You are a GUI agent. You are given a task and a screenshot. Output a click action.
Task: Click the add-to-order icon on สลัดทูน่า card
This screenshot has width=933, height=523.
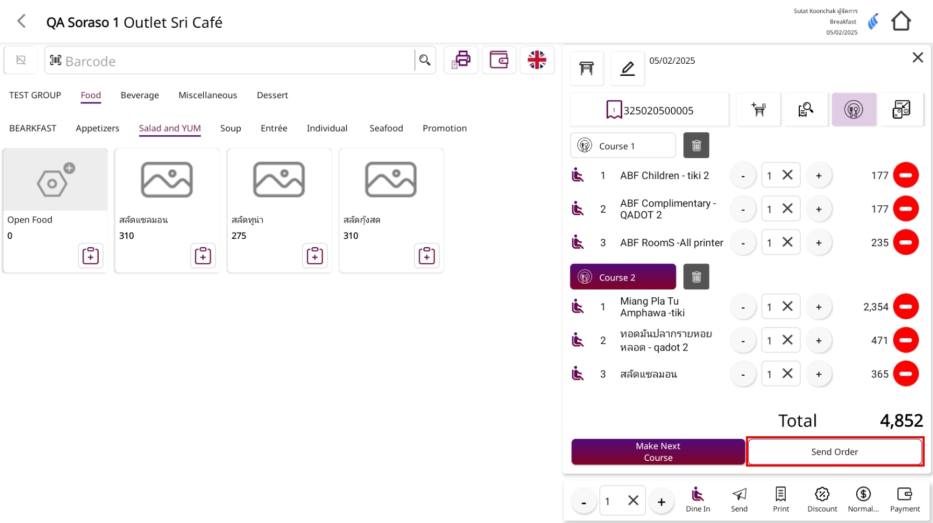(314, 255)
